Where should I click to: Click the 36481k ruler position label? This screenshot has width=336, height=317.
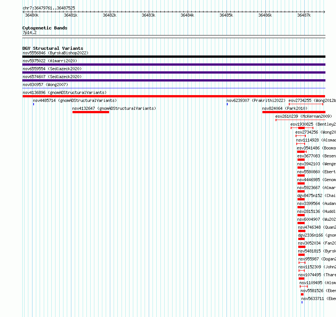pos(71,15)
